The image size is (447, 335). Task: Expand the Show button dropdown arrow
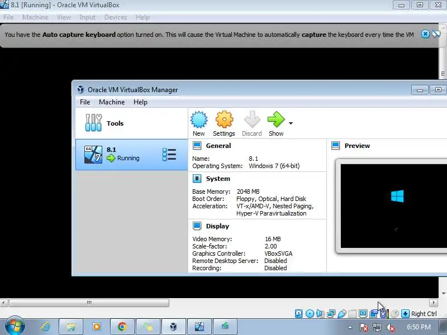(291, 123)
